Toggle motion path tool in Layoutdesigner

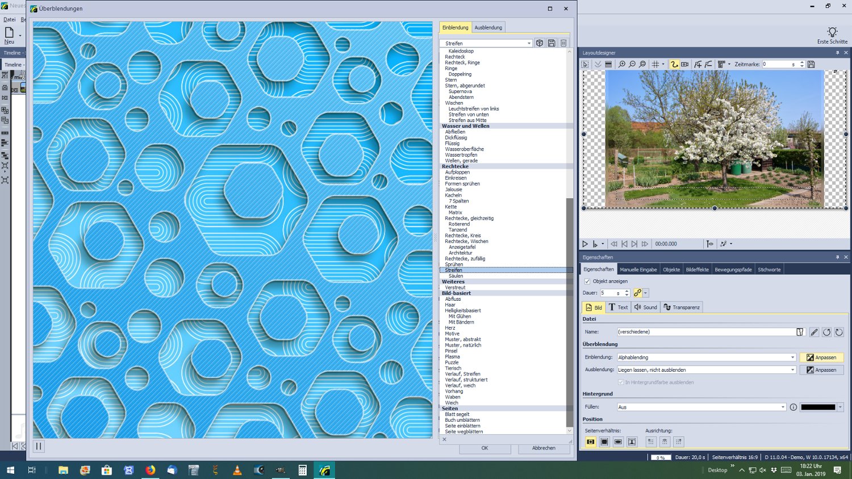(x=674, y=65)
